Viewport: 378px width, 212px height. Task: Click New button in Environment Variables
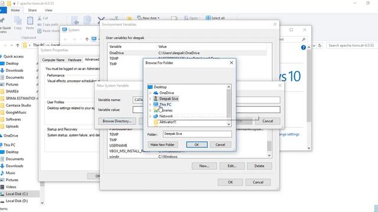pos(204,166)
